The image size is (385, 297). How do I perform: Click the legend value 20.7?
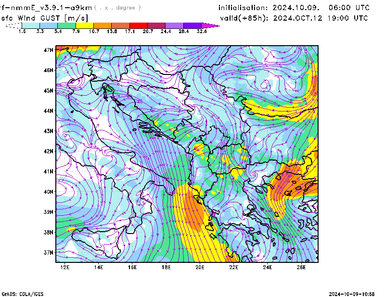(148, 31)
